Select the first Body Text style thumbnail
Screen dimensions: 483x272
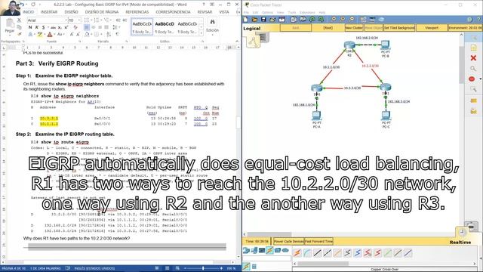click(x=142, y=27)
